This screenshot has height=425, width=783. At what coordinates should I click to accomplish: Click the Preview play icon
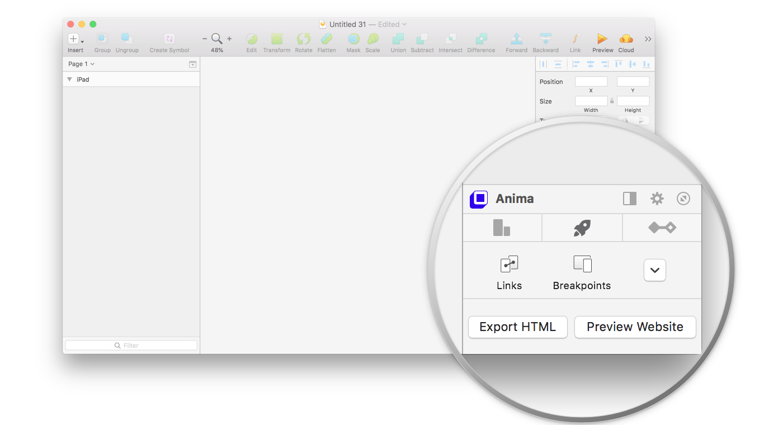(602, 39)
